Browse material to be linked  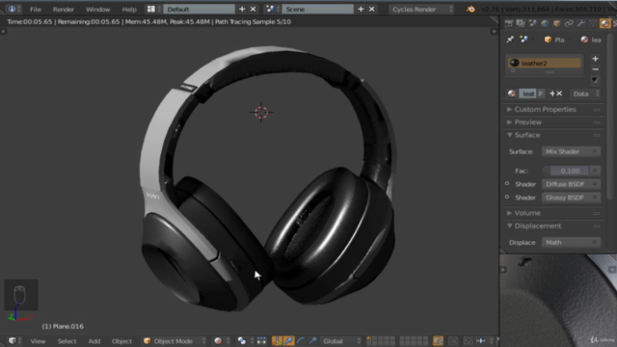pyautogui.click(x=512, y=93)
